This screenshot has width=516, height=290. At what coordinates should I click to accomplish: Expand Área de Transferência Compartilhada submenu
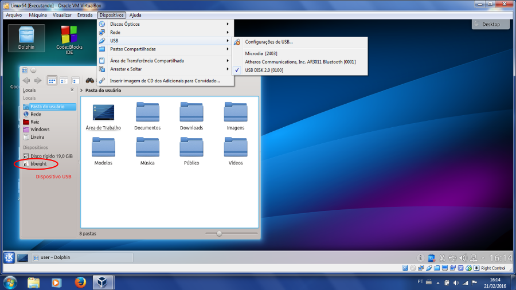[x=228, y=61]
